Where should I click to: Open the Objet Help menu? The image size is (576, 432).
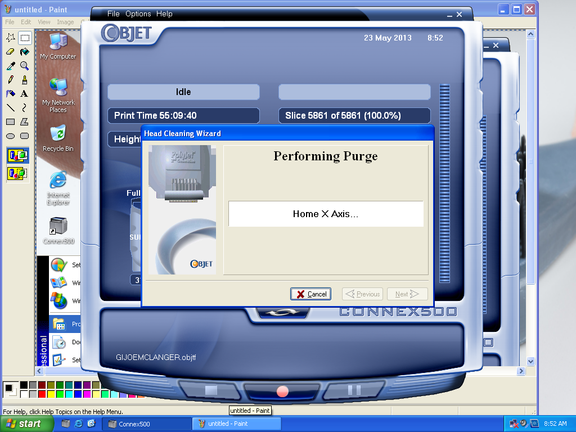[x=164, y=13]
